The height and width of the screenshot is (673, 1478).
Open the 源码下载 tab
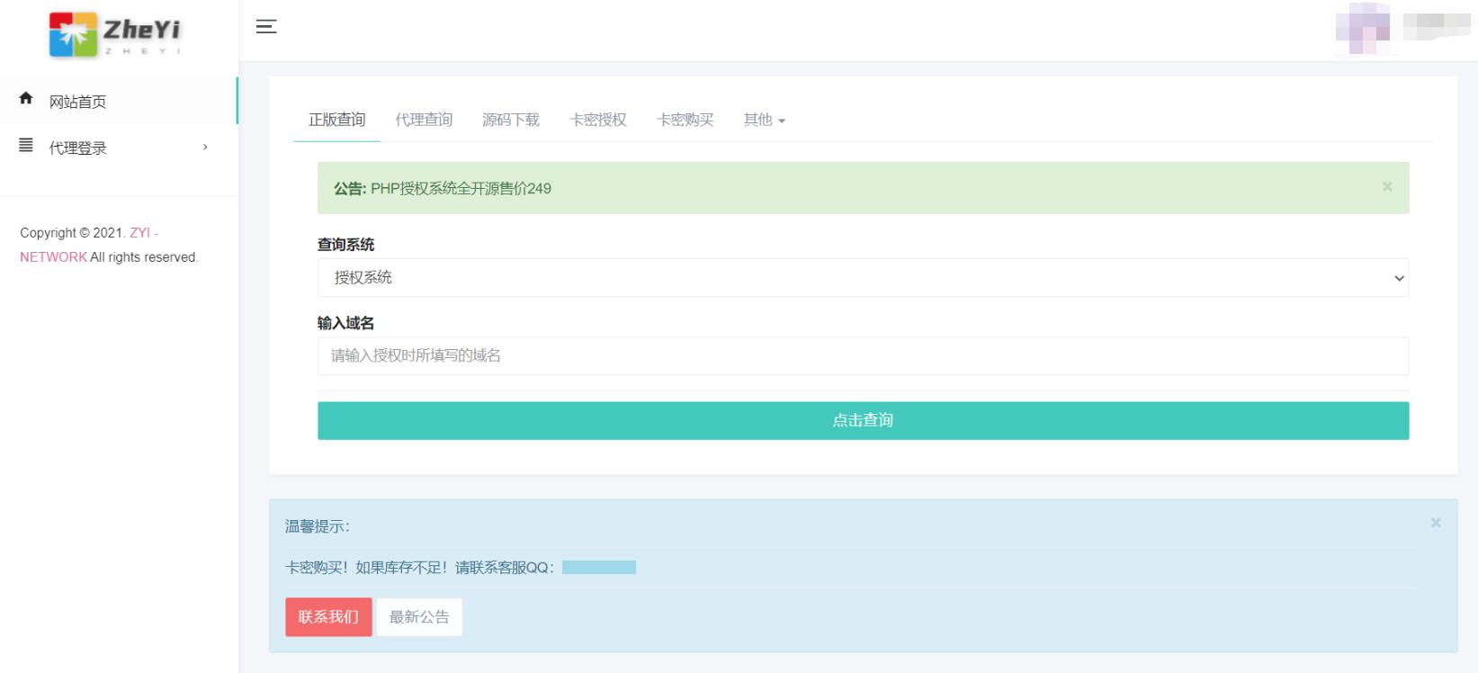pos(511,121)
